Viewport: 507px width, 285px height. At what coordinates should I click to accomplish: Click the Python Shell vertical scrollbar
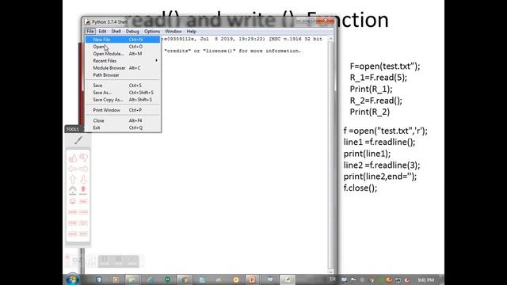(330, 155)
